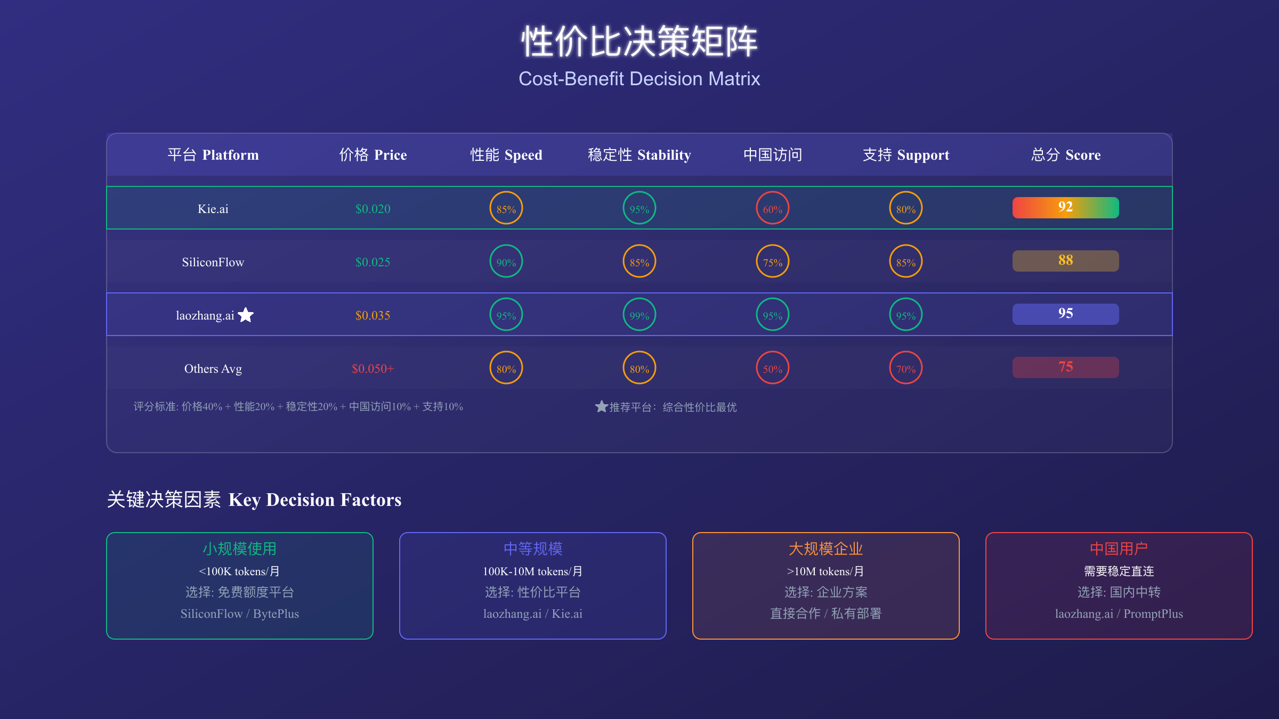Click Others Avg 80% speed circle

[506, 367]
